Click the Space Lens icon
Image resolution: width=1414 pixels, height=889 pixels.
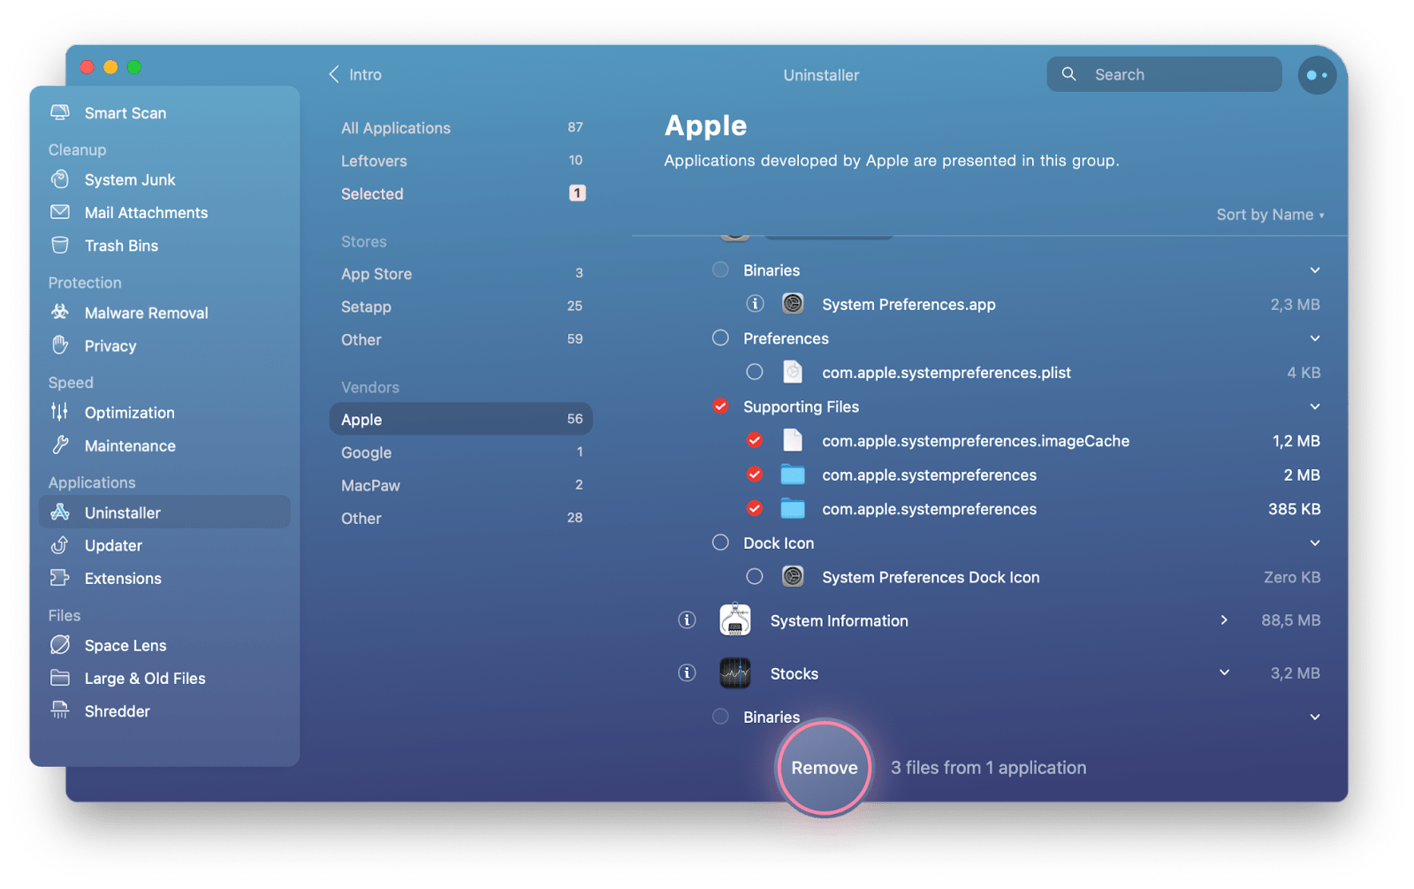(x=60, y=645)
